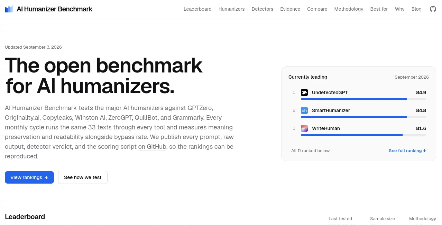This screenshot has height=225, width=442.
Task: Click the Updated September 3, 2026 text
Action: [x=33, y=47]
